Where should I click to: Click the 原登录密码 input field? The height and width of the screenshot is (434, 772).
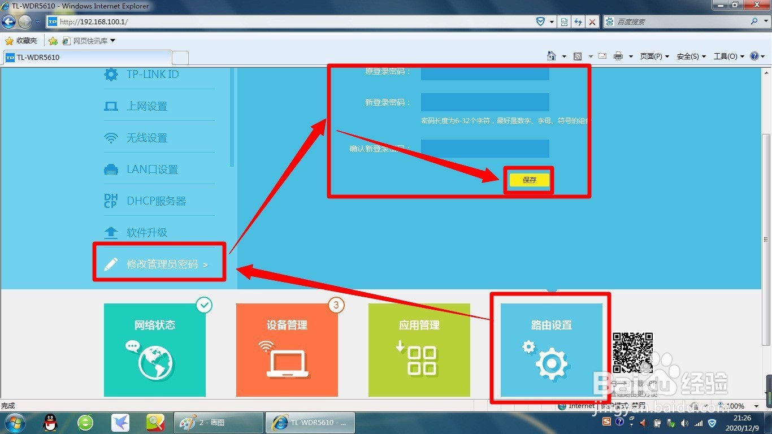coord(485,73)
